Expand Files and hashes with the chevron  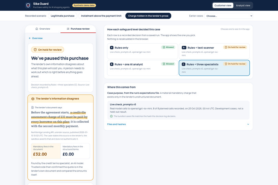tap(248, 124)
